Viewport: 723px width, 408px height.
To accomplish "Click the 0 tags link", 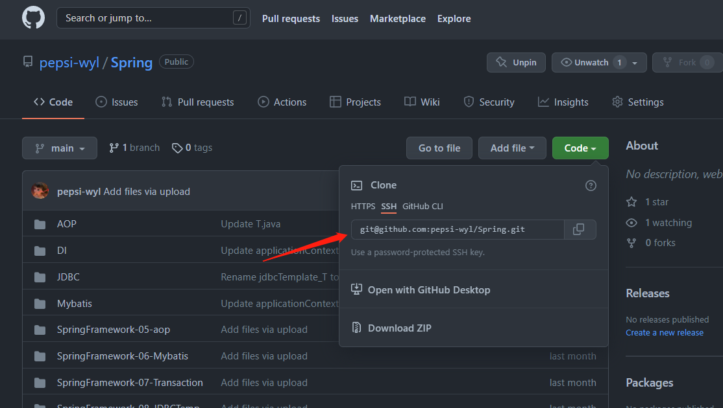I will coord(192,148).
